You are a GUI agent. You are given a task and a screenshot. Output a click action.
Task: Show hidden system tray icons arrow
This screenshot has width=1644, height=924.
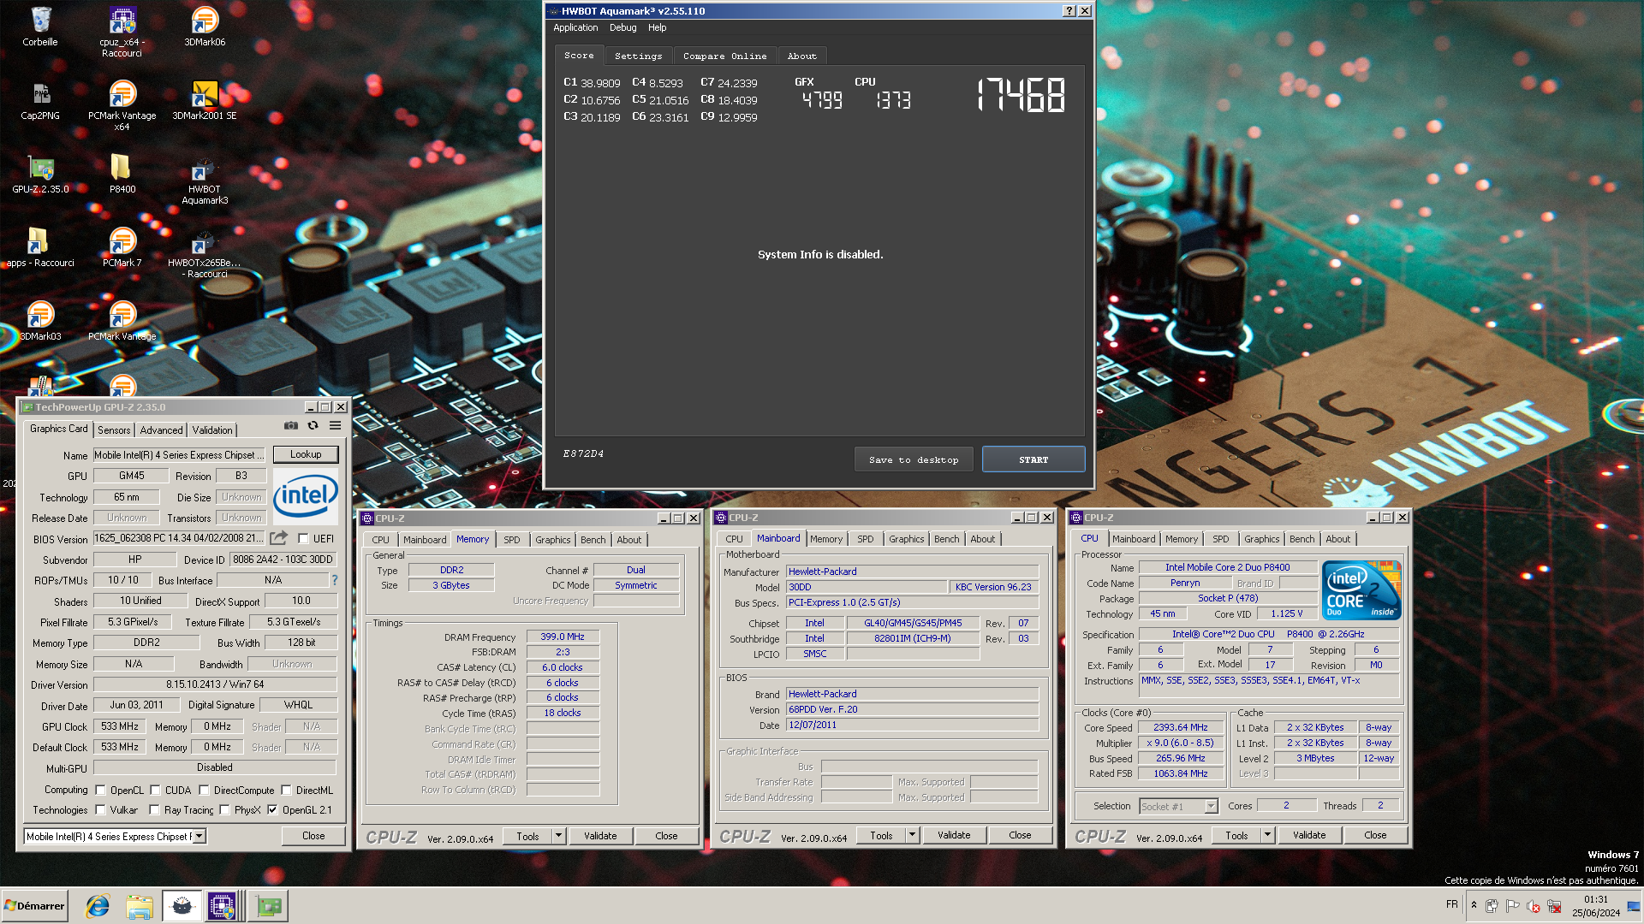(x=1474, y=904)
